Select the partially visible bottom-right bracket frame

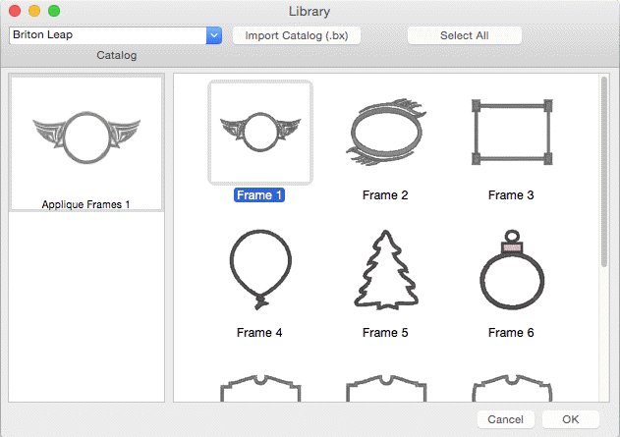(x=510, y=387)
